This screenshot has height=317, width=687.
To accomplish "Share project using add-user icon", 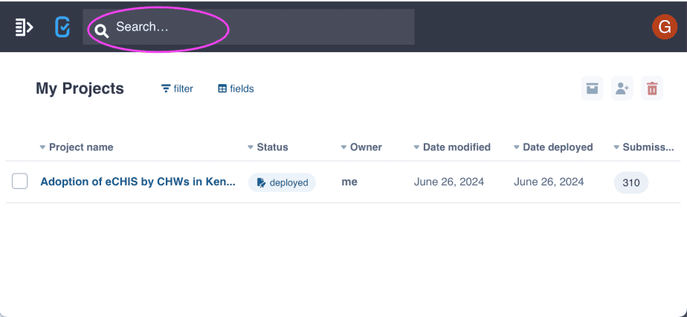I will (622, 88).
